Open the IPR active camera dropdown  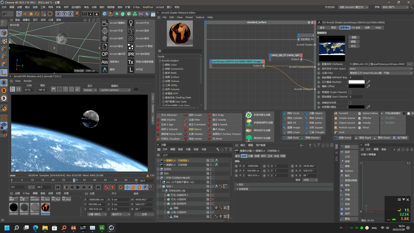(115, 90)
